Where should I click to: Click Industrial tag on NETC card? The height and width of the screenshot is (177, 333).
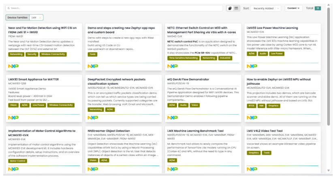pos(225,58)
